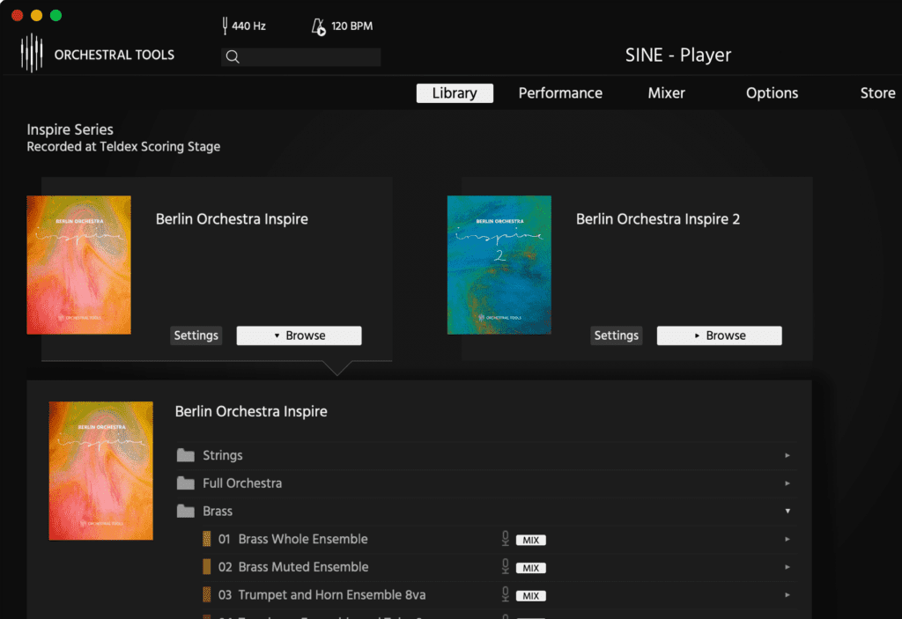The image size is (902, 619).
Task: Click microphone icon for Brass Whole Ensemble
Action: [x=505, y=539]
